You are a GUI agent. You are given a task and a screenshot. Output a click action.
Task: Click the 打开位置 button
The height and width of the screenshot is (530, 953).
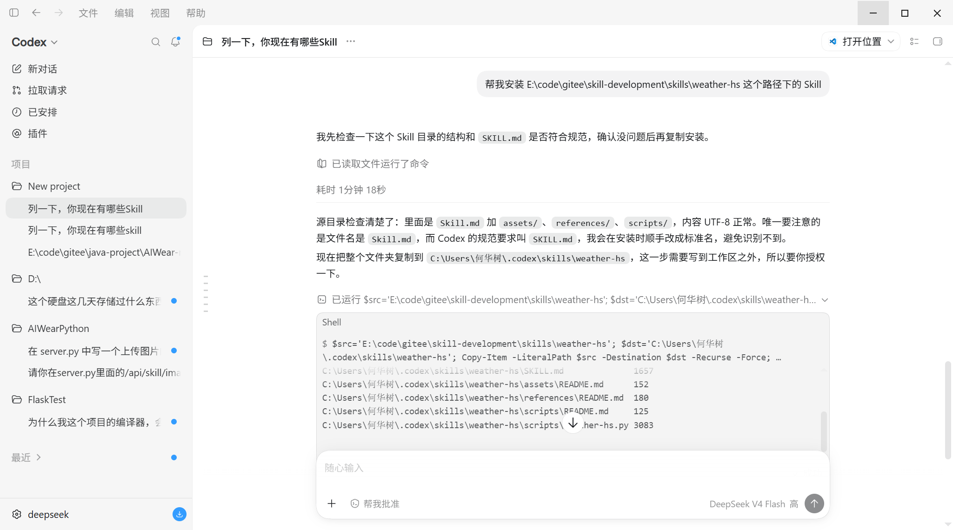pyautogui.click(x=856, y=41)
